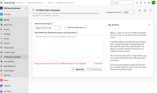The image size is (157, 93).
Task: Click info icon beside Enter details label
Action: pyautogui.click(x=77, y=32)
